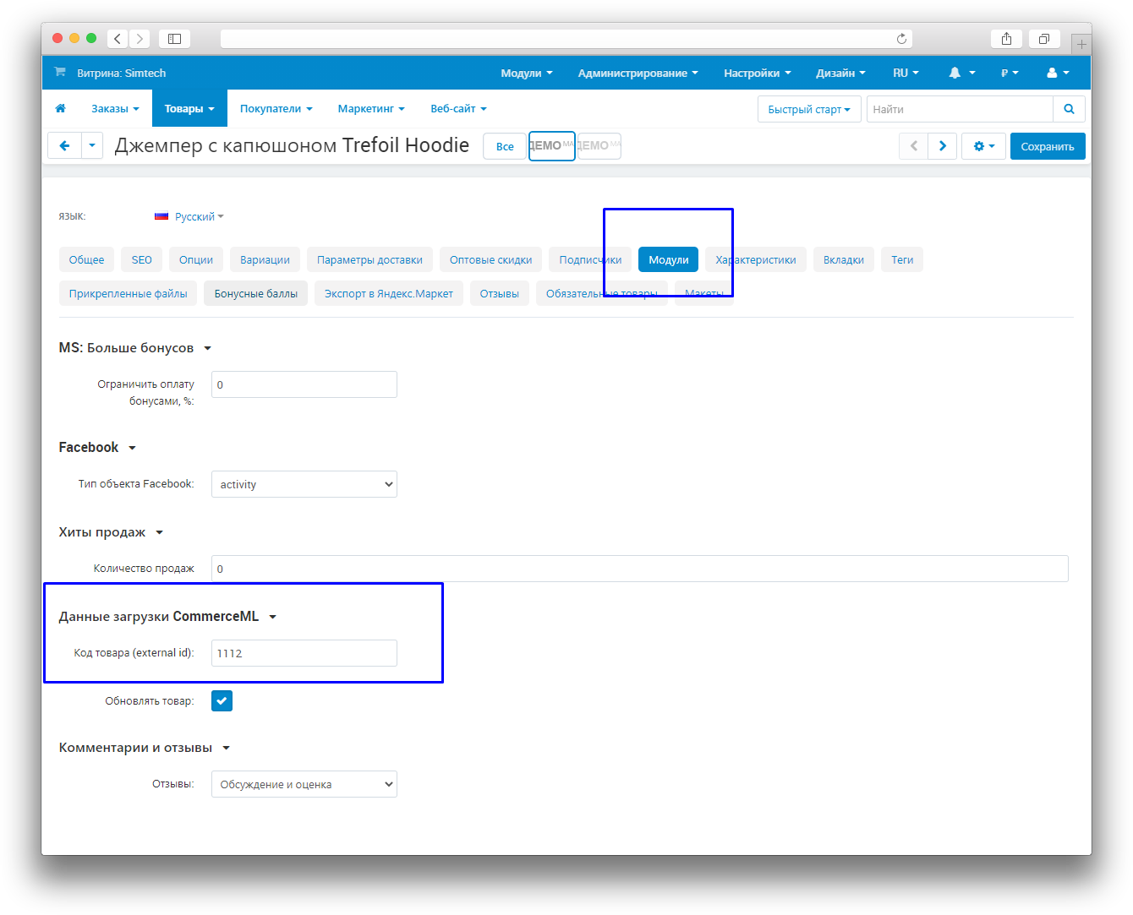
Task: Open the Русский language selector
Action: [x=190, y=217]
